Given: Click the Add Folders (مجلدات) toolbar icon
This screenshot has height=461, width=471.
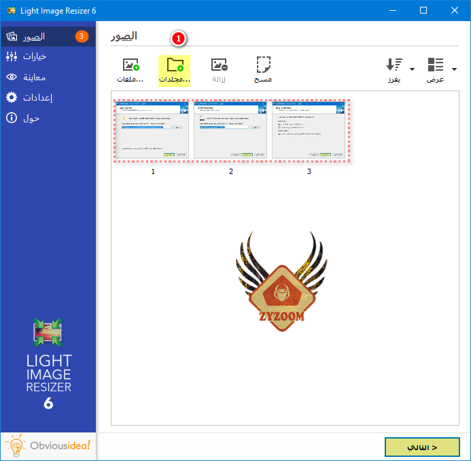Looking at the screenshot, I should [x=175, y=65].
